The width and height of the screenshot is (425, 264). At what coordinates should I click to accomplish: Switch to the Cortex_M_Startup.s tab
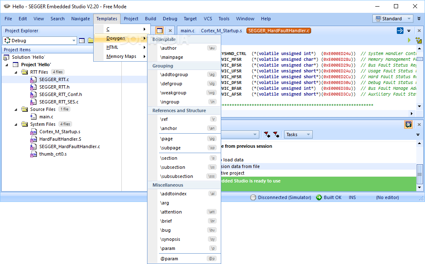point(221,31)
